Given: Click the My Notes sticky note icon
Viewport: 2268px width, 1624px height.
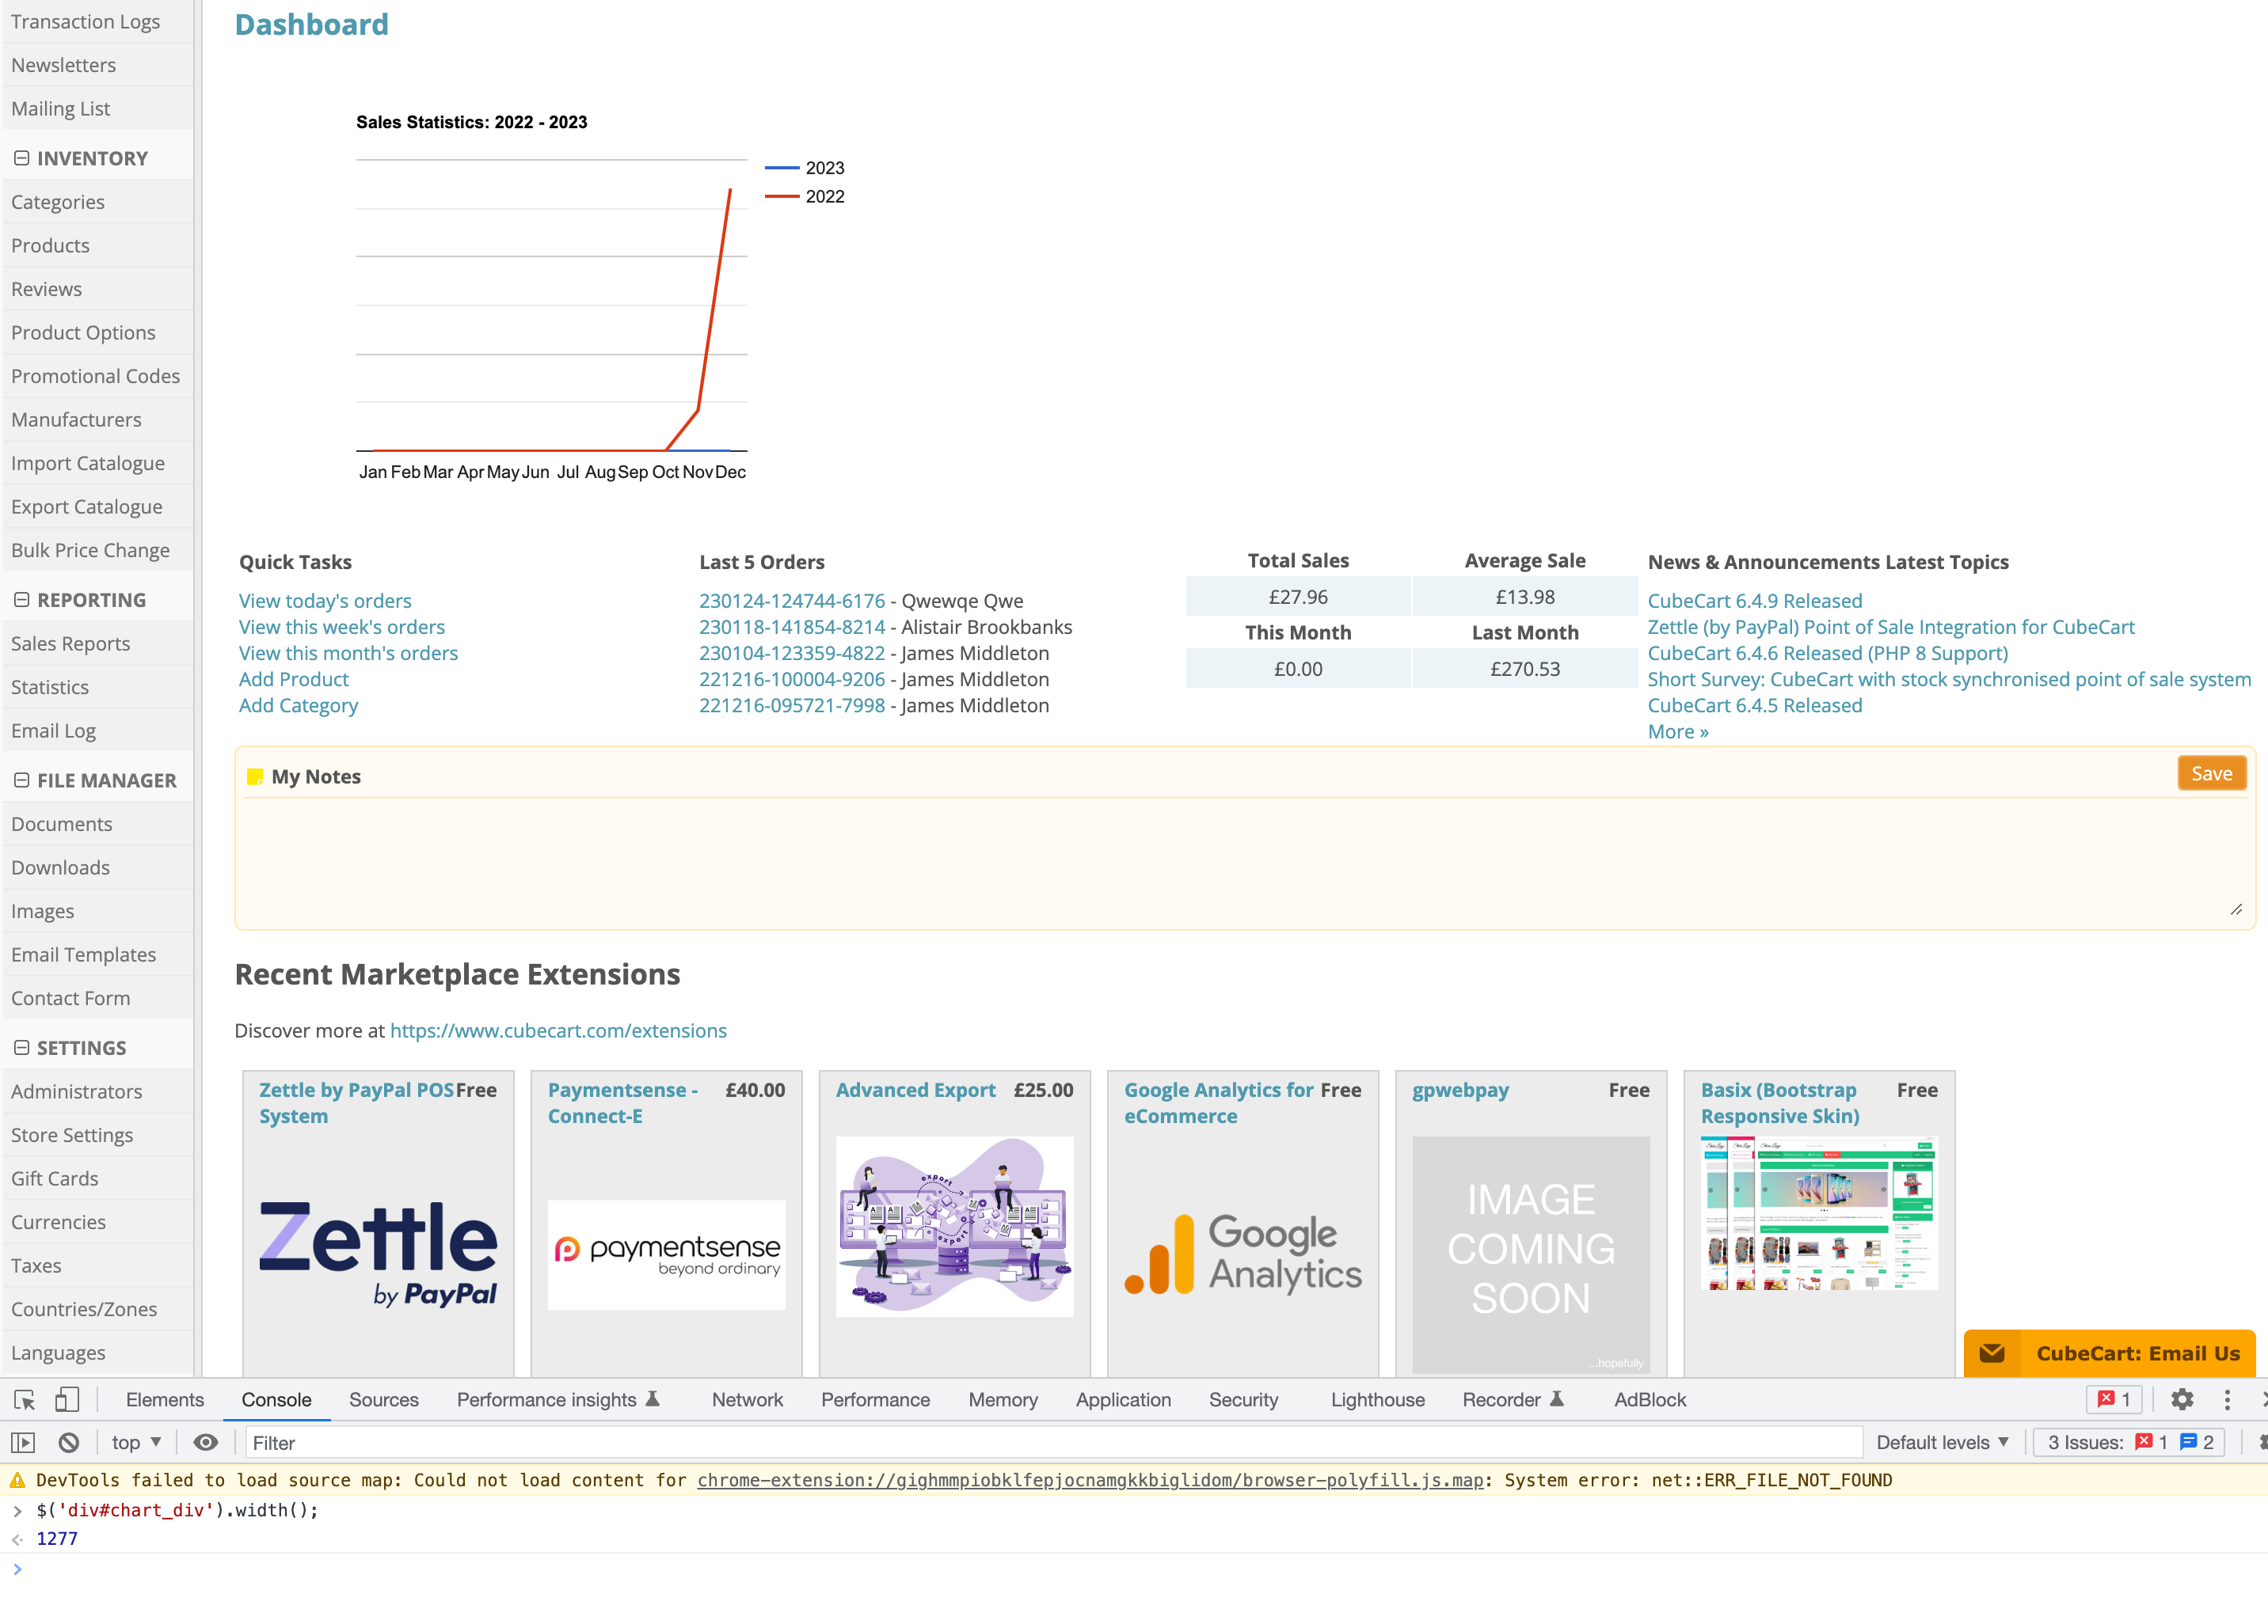Looking at the screenshot, I should coord(256,775).
